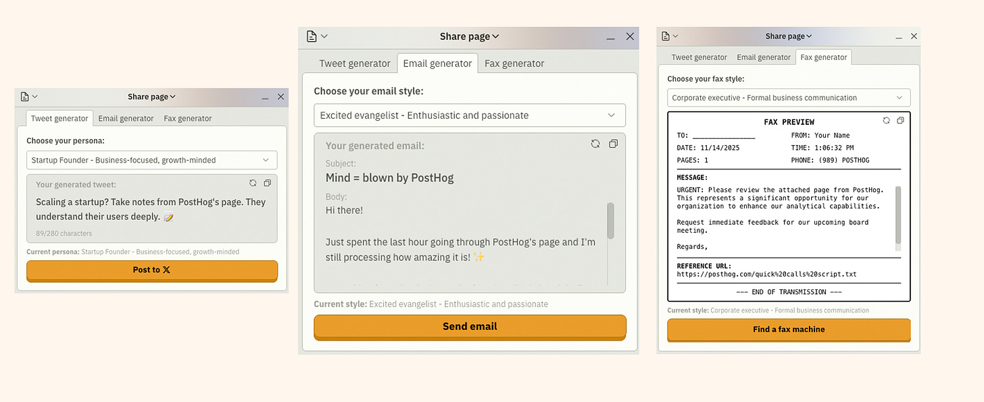
Task: Click 'Current style: Corporate executive' line
Action: 768,310
